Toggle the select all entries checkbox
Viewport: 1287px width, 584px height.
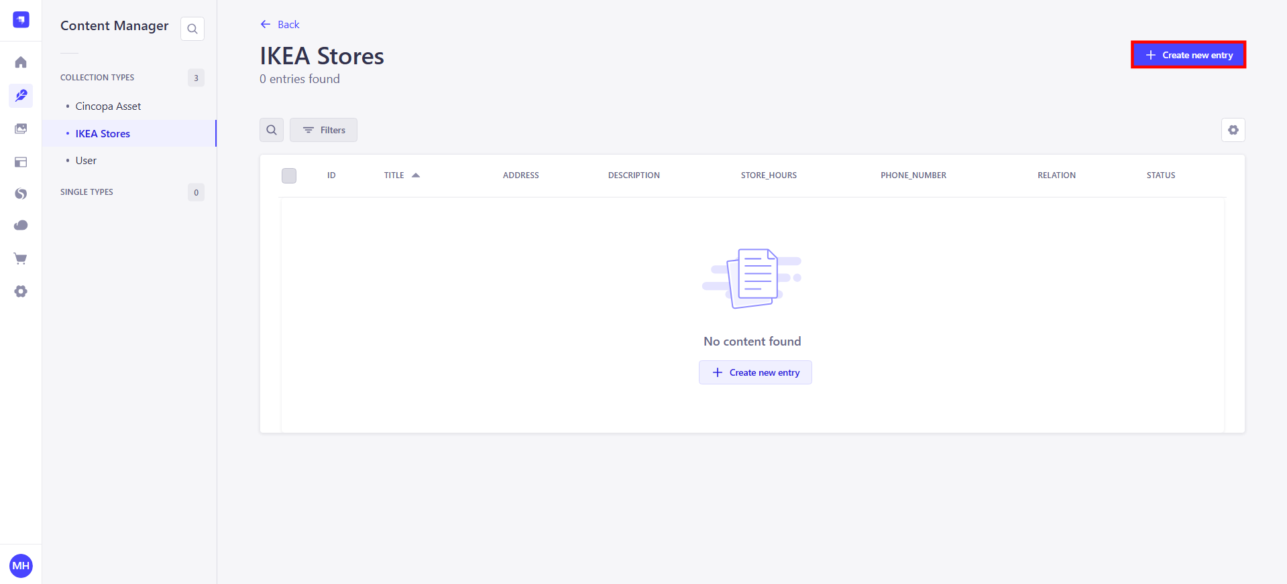click(x=289, y=175)
